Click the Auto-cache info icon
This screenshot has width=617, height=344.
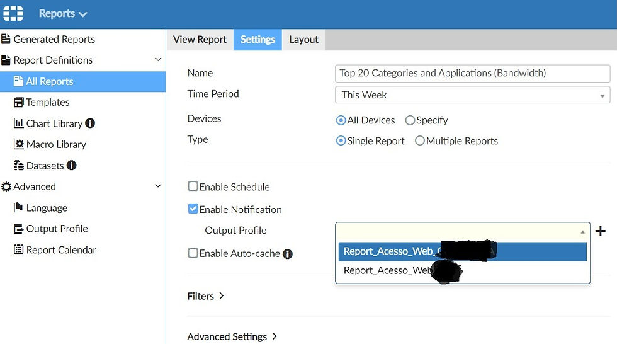288,254
